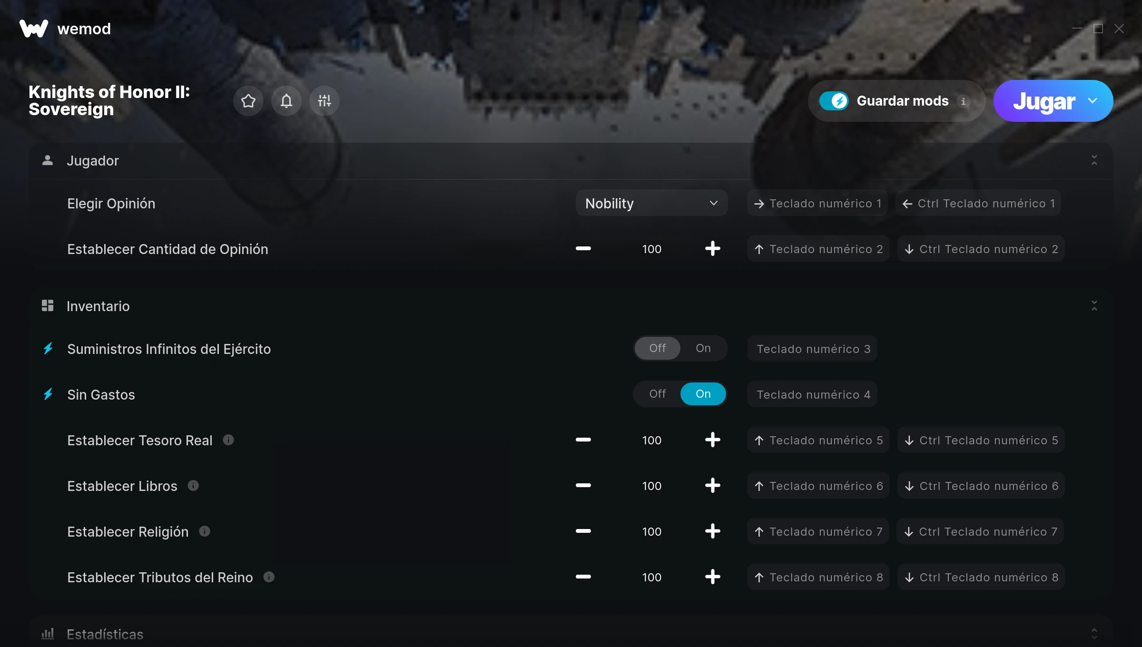Collapse the Jugador section

pyautogui.click(x=1094, y=160)
